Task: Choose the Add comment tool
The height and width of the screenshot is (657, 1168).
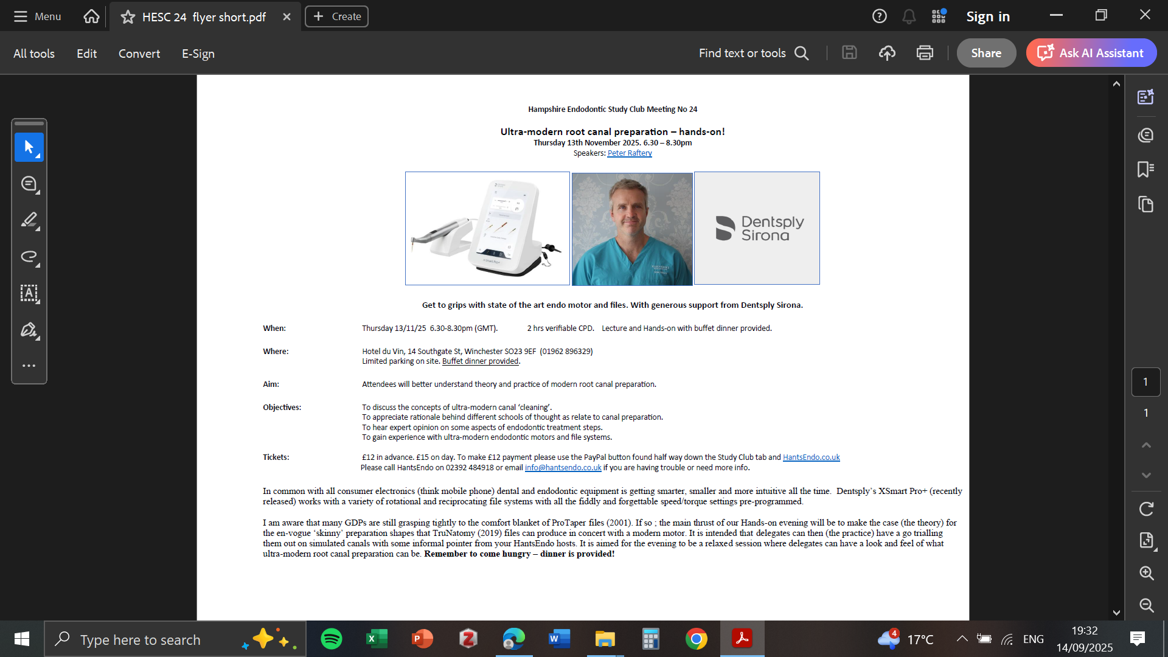Action: click(x=29, y=184)
